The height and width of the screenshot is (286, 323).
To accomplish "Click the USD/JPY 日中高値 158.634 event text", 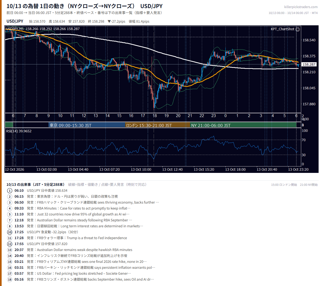I will [47, 191].
